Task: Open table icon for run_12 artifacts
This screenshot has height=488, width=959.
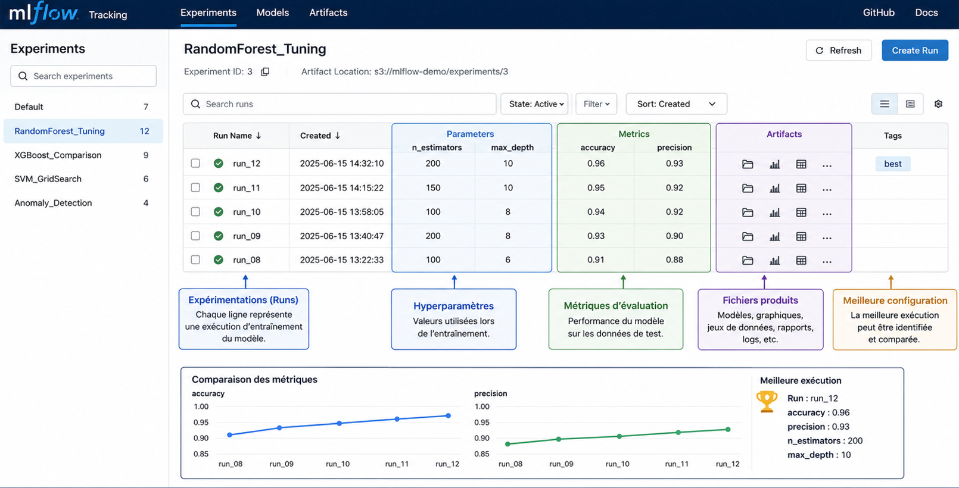Action: point(801,164)
